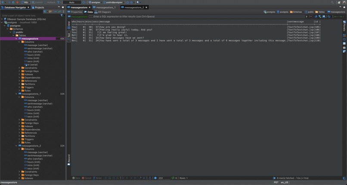Click the Cancel button in bottom bar
Screen dimensions: 347x185
click(87, 178)
